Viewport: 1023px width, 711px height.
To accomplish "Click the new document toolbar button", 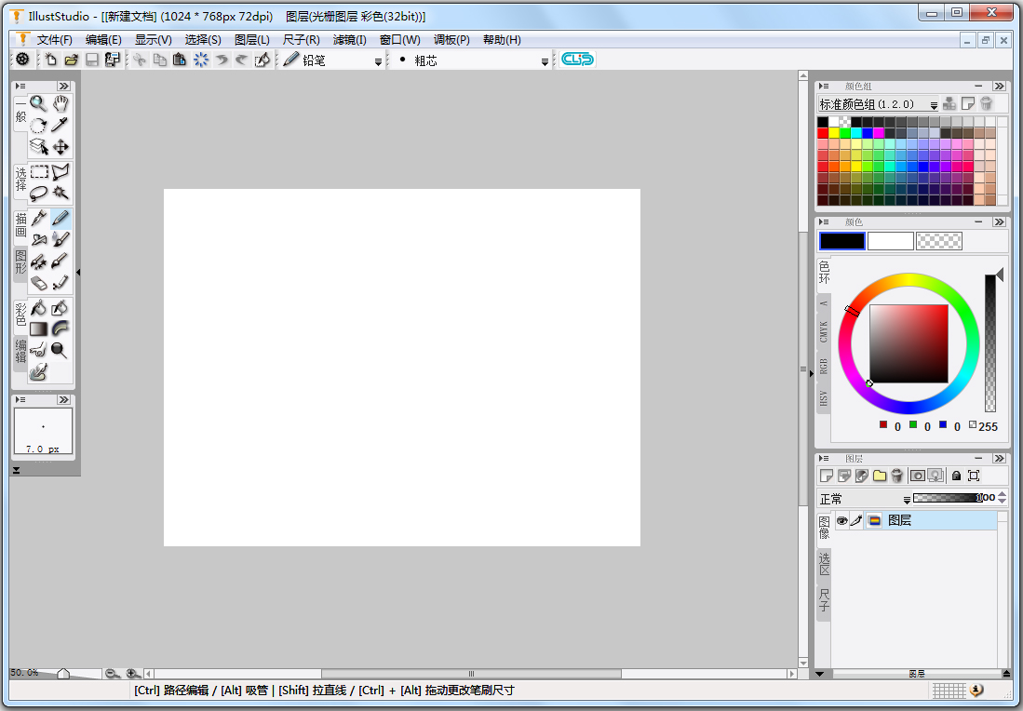I will [x=51, y=60].
